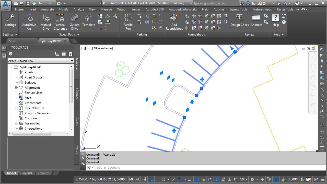Image resolution: width=327 pixels, height=184 pixels.
Task: Open the Animate tool
Action: coord(256,20)
